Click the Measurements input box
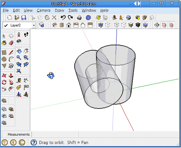 tap(55, 134)
